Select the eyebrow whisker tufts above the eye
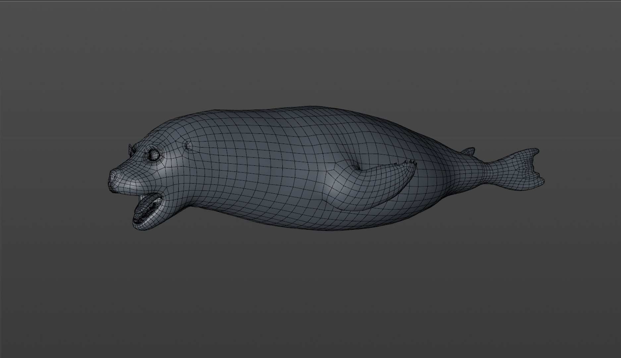This screenshot has width=621, height=358. [132, 150]
